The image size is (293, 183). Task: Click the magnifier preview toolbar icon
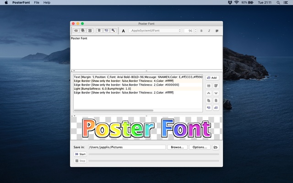(113, 31)
